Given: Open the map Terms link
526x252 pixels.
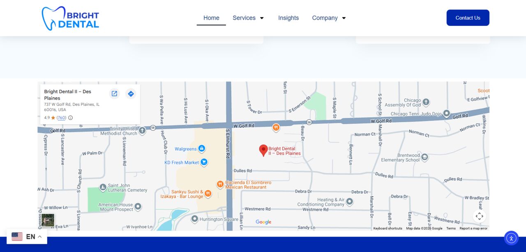Looking at the screenshot, I should (x=451, y=228).
